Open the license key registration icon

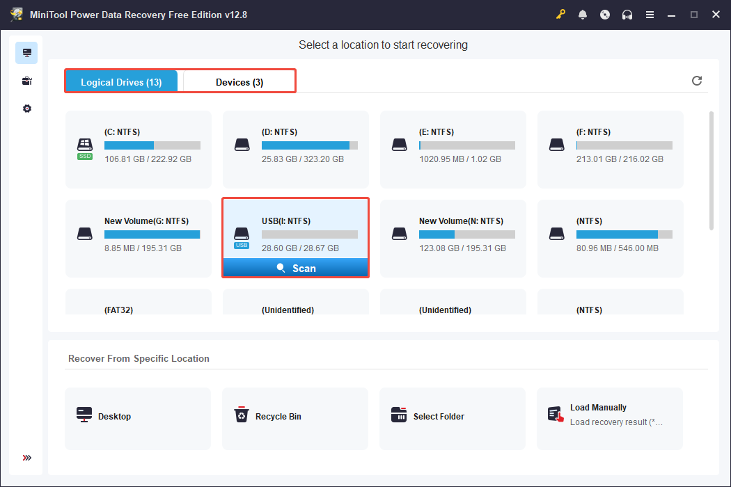560,14
